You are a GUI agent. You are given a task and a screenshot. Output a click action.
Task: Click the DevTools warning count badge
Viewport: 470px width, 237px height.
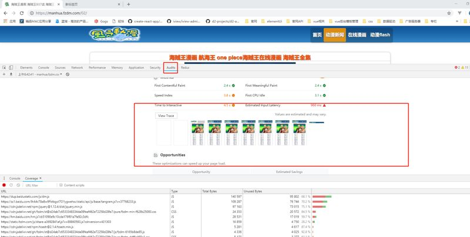tap(465, 67)
